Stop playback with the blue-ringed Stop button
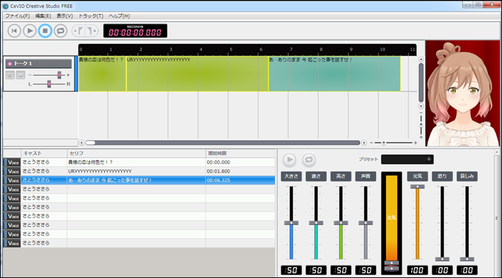This screenshot has width=502, height=278. click(45, 31)
